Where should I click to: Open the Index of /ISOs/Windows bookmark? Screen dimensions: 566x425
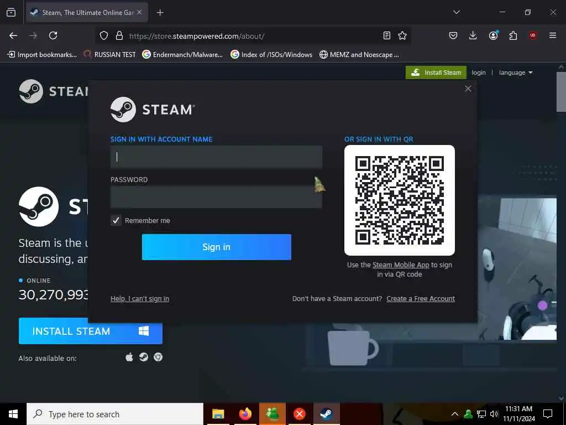coord(271,55)
